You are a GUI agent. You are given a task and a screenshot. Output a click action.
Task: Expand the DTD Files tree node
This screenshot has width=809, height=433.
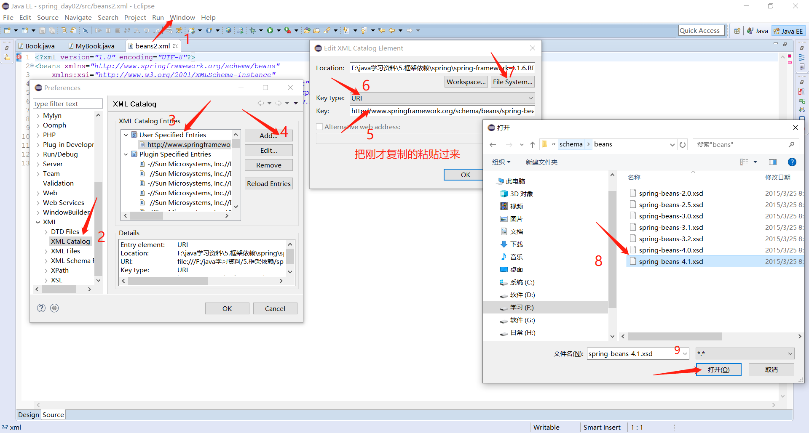46,231
